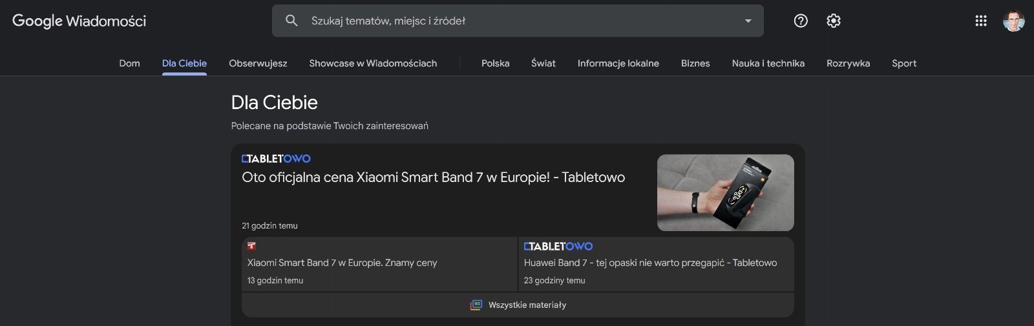Go to the Sport section
This screenshot has height=326, width=1034.
tap(904, 63)
